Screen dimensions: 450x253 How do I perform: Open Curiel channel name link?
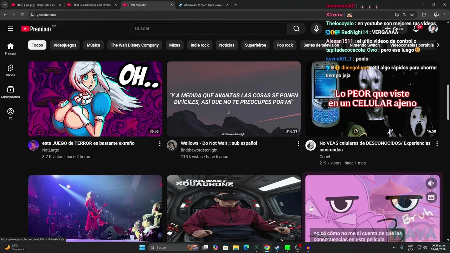point(324,157)
